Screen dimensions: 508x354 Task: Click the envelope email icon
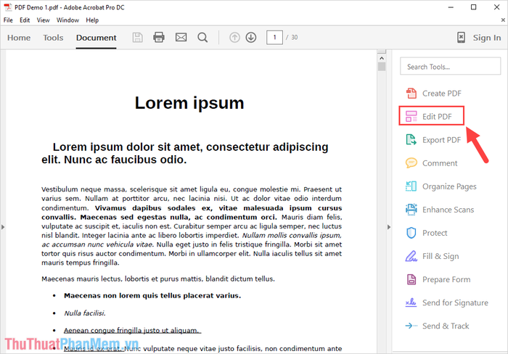(x=181, y=38)
